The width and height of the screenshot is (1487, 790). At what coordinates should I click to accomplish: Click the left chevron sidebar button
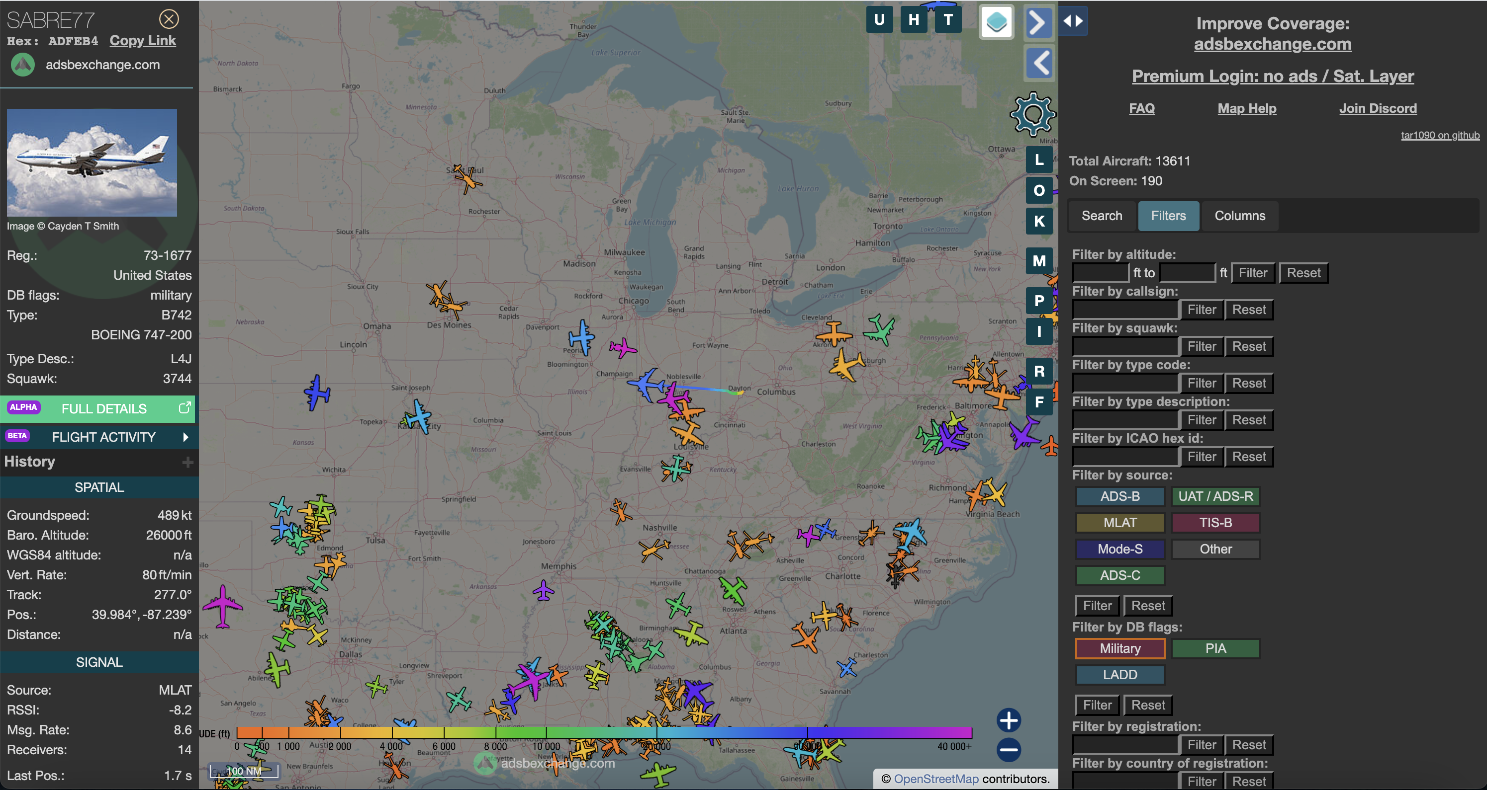click(1039, 63)
